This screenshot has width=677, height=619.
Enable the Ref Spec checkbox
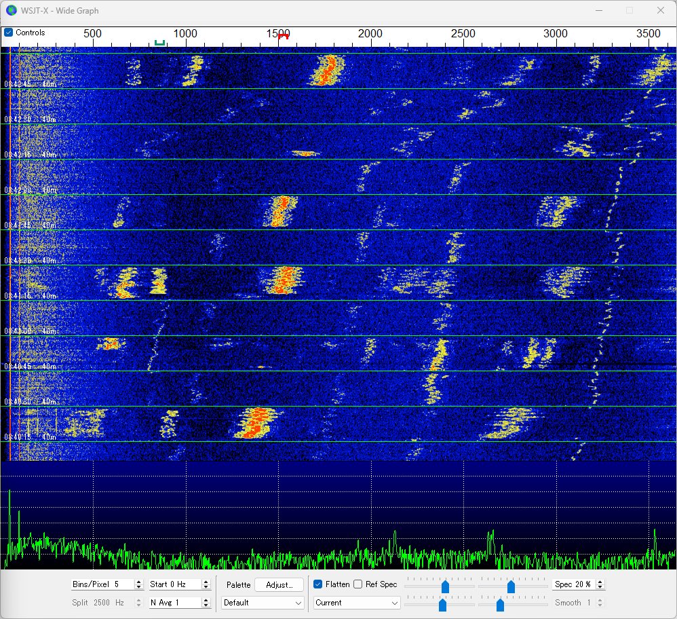coord(358,584)
